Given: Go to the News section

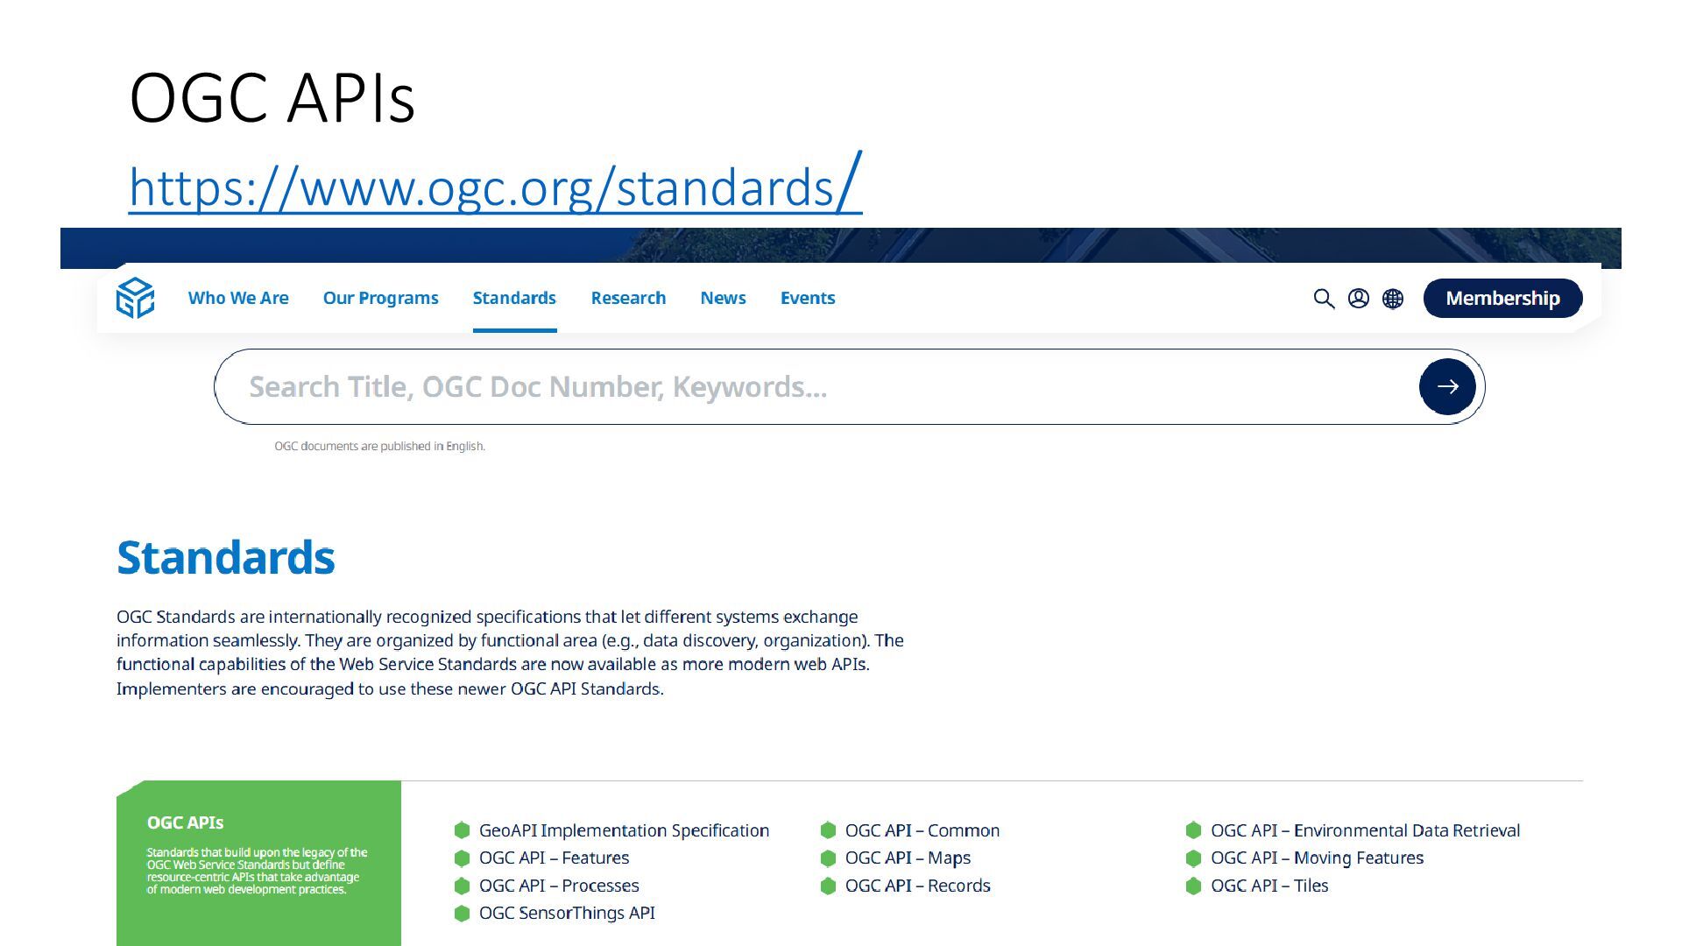Looking at the screenshot, I should click(x=723, y=298).
